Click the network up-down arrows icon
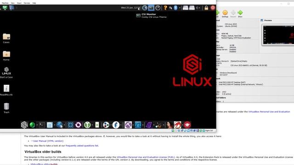294x165 pixels. tap(170, 8)
